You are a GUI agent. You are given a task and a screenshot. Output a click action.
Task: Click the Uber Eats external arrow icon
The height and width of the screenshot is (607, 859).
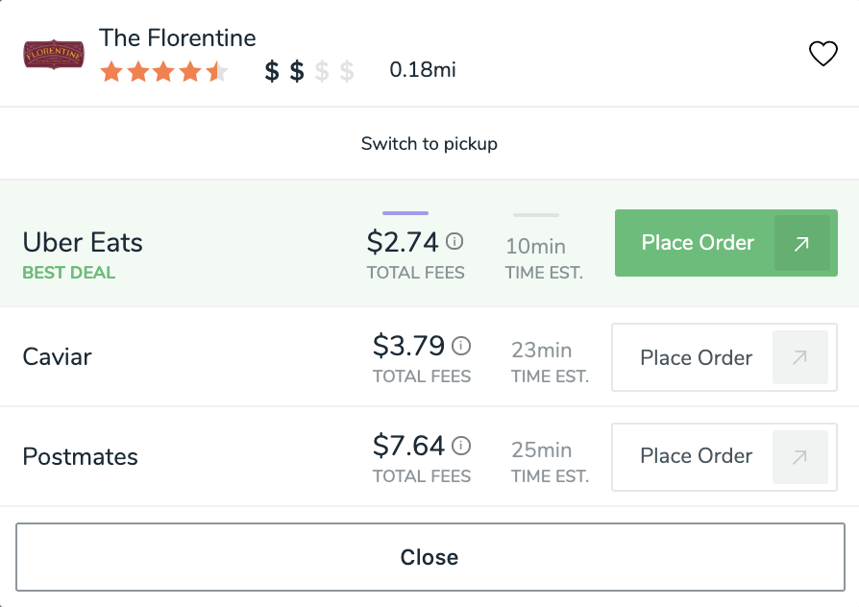(x=802, y=243)
